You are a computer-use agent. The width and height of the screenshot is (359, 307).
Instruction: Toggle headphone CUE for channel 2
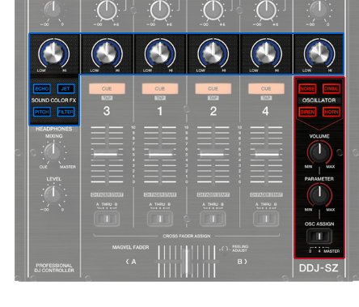[x=213, y=88]
